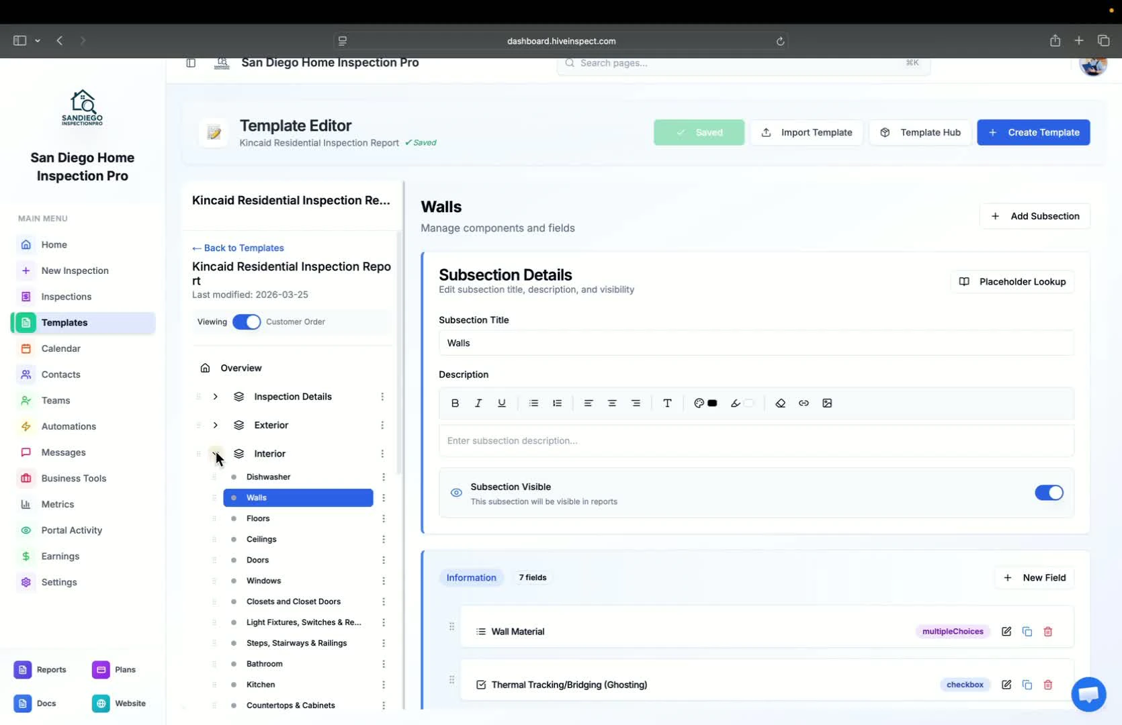Viewport: 1122px width, 725px height.
Task: Turn off Subsection Visible switch
Action: point(1049,493)
